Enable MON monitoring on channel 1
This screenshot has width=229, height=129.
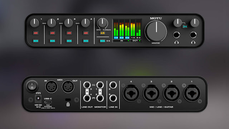point(36,41)
